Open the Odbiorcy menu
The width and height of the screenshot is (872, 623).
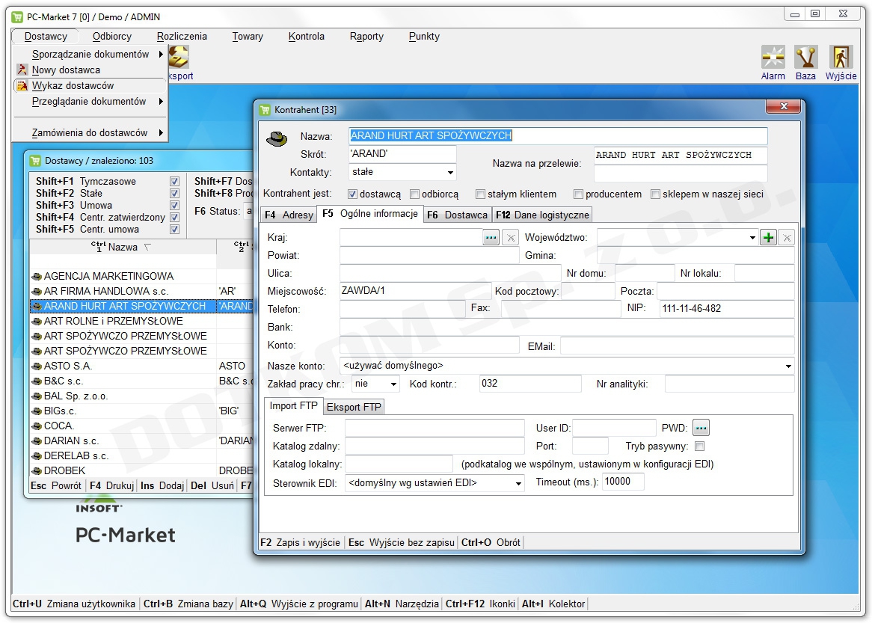[111, 36]
